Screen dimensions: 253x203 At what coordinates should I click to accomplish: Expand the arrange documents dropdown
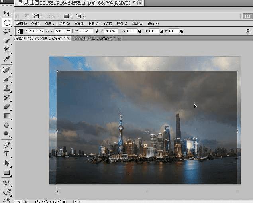click(x=68, y=16)
